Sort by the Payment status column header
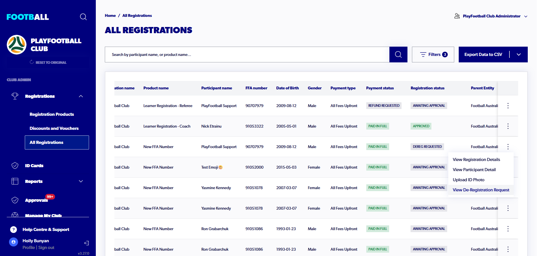The height and width of the screenshot is (256, 541). pyautogui.click(x=380, y=88)
